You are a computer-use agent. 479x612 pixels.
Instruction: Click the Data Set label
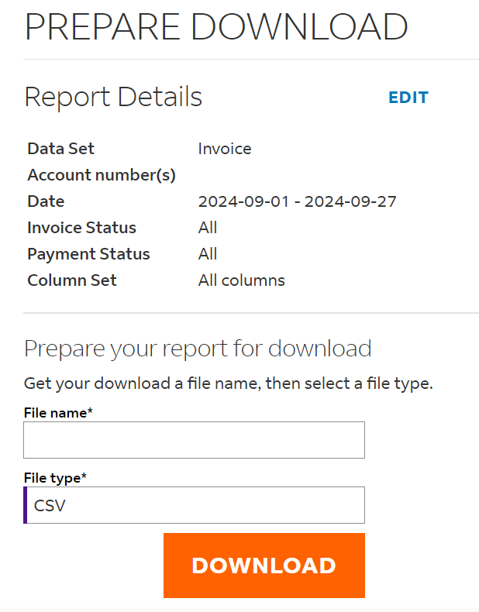(60, 149)
